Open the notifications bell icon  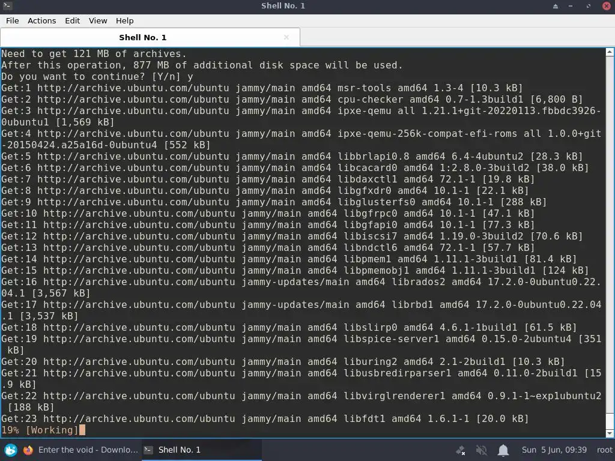click(503, 450)
